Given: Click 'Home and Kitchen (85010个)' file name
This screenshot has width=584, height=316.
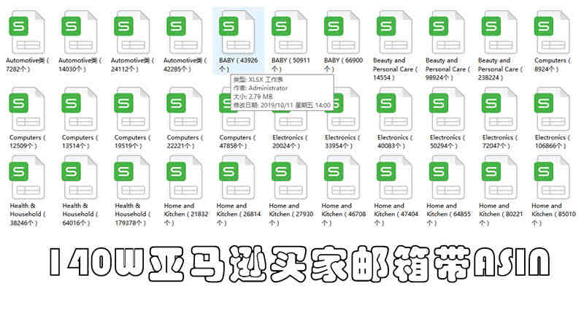Looking at the screenshot, I should (553, 215).
